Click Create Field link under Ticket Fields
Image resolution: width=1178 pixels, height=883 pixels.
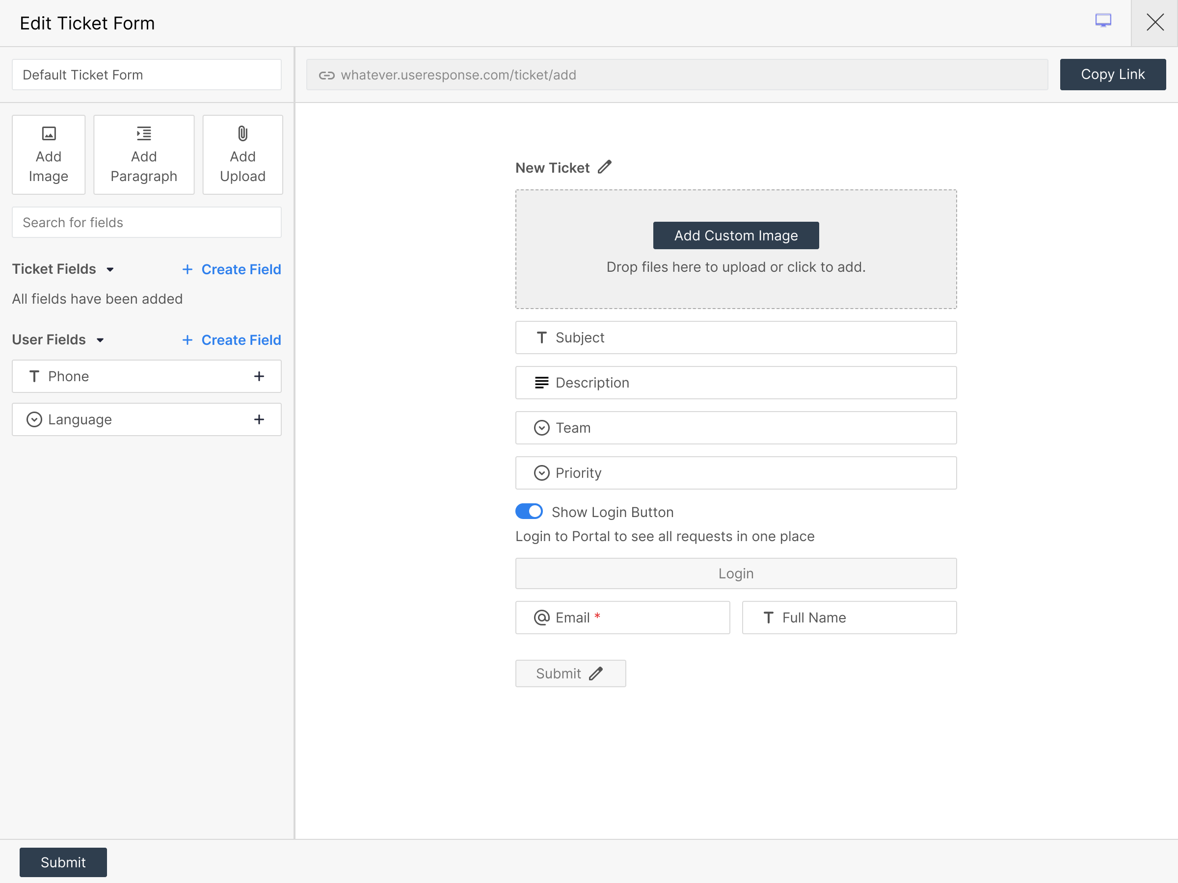[x=241, y=269]
